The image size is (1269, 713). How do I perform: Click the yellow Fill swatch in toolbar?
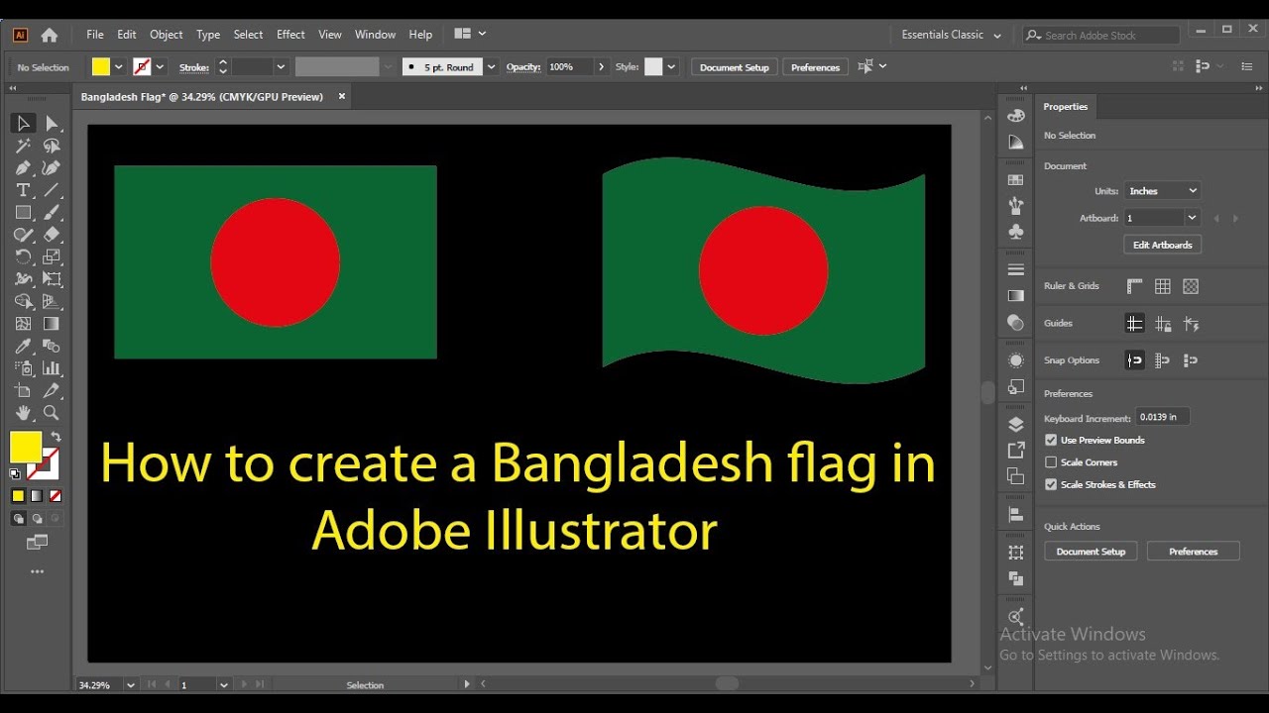(x=26, y=447)
